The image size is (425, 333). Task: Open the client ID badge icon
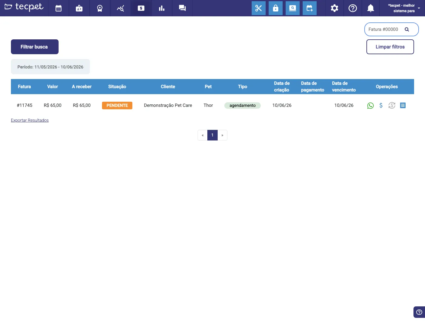click(79, 8)
